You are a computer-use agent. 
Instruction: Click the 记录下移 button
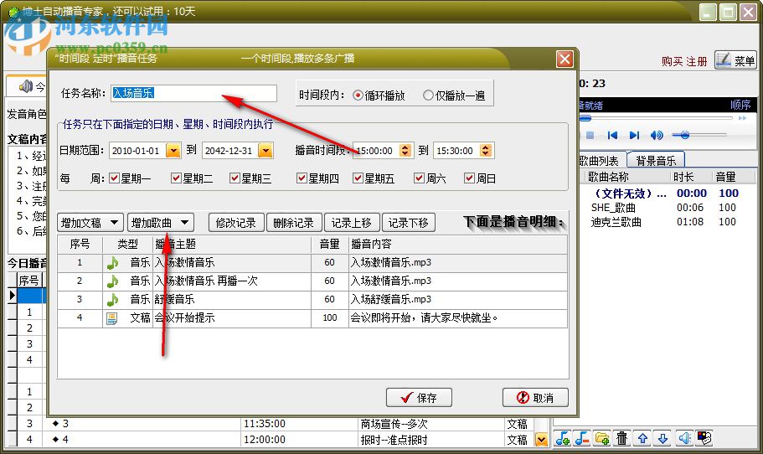click(409, 223)
